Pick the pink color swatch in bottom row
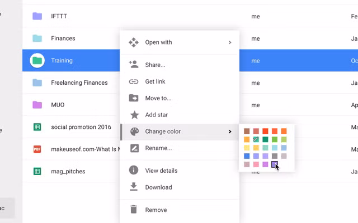The width and height of the screenshot is (358, 223). tap(256, 164)
